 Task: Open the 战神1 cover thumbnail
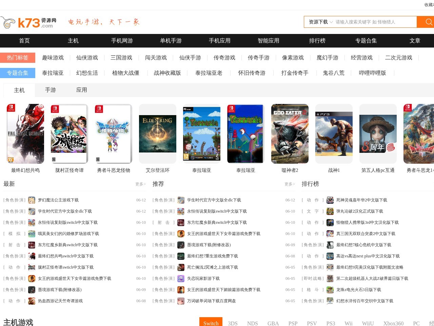pos(334,134)
